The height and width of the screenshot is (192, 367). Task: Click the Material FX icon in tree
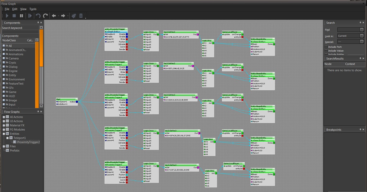(7, 125)
